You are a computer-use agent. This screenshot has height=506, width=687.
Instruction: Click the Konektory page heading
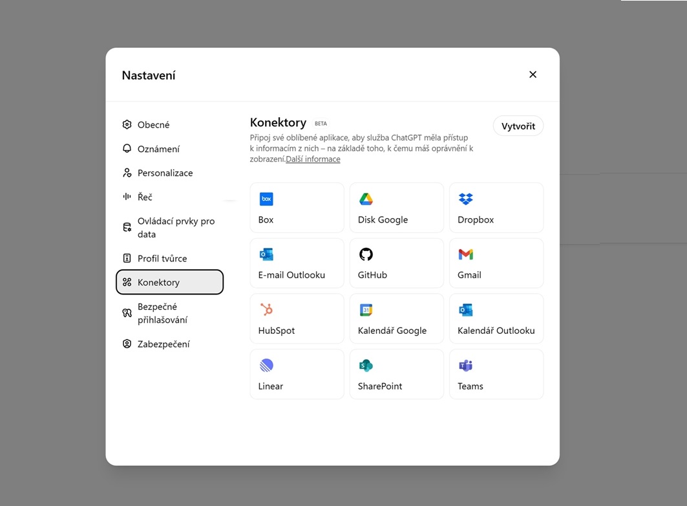click(x=278, y=122)
